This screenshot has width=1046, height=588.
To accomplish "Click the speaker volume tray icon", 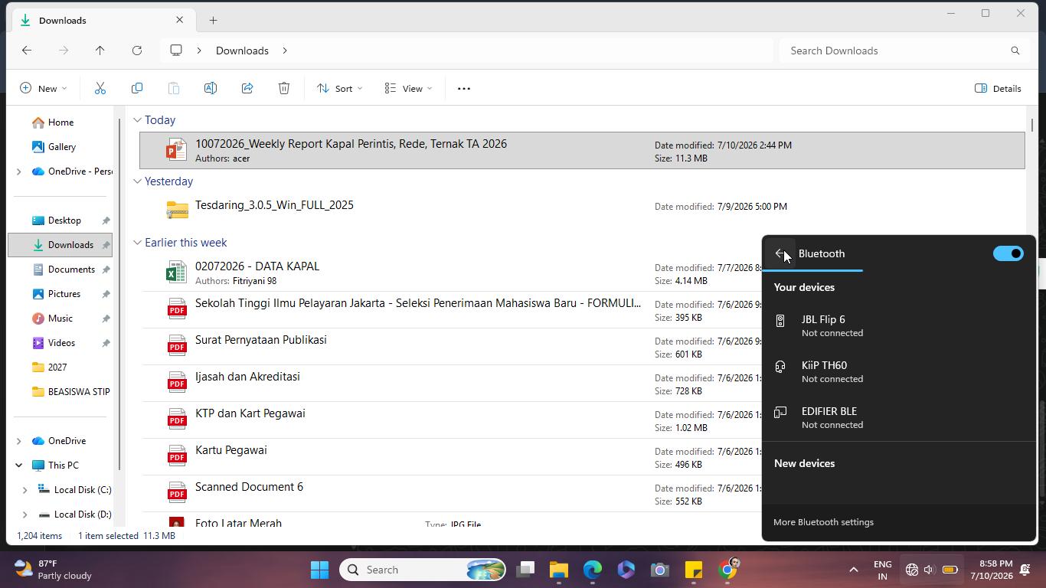I will pyautogui.click(x=929, y=570).
